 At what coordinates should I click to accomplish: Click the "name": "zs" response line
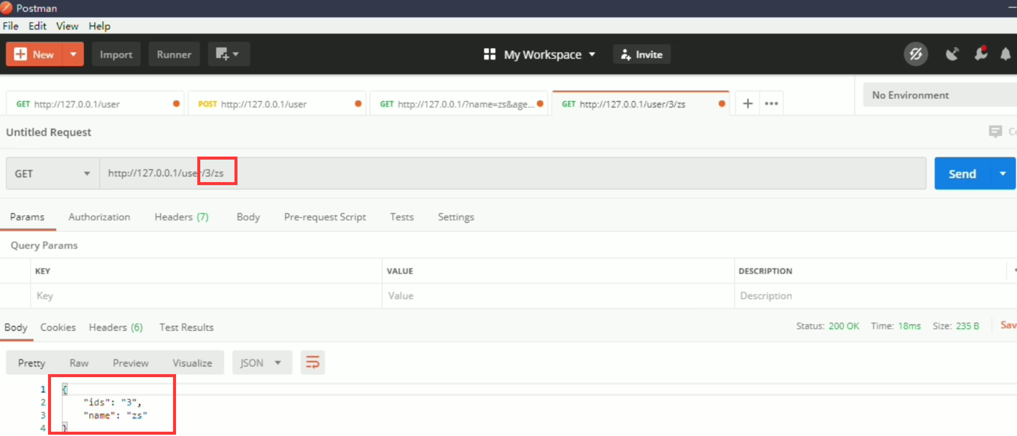click(x=115, y=415)
